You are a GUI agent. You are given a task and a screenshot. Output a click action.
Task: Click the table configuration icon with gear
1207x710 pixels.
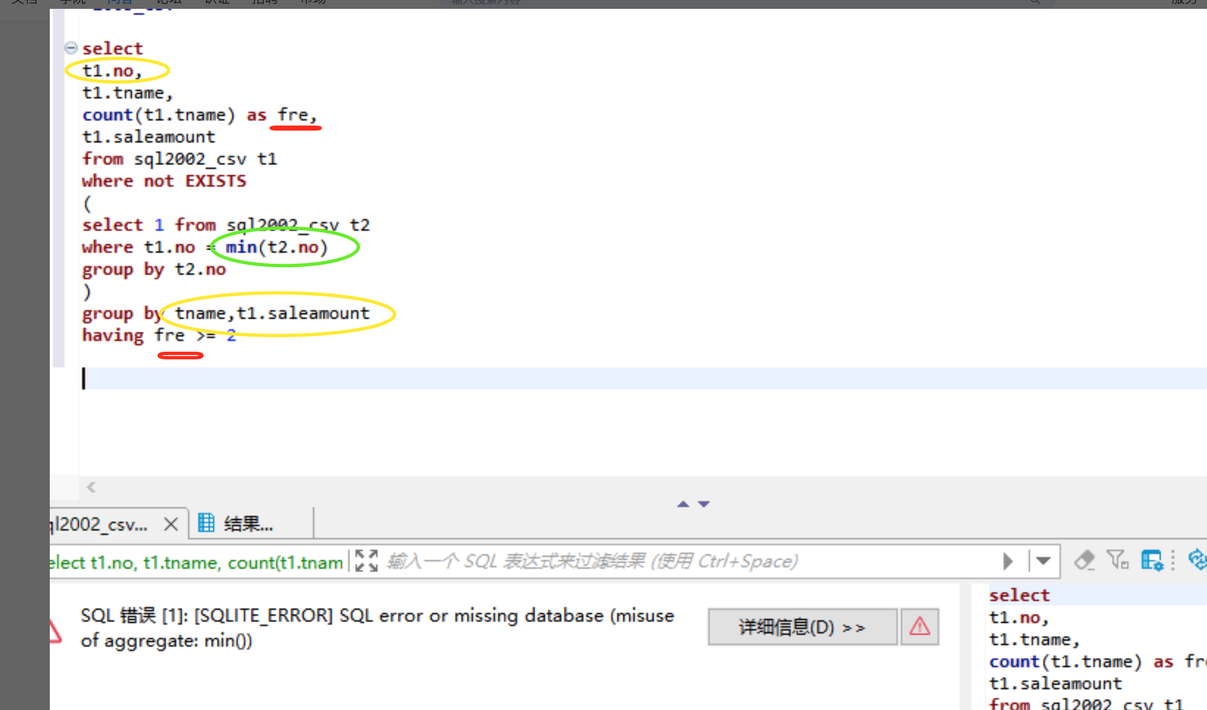(x=1152, y=560)
